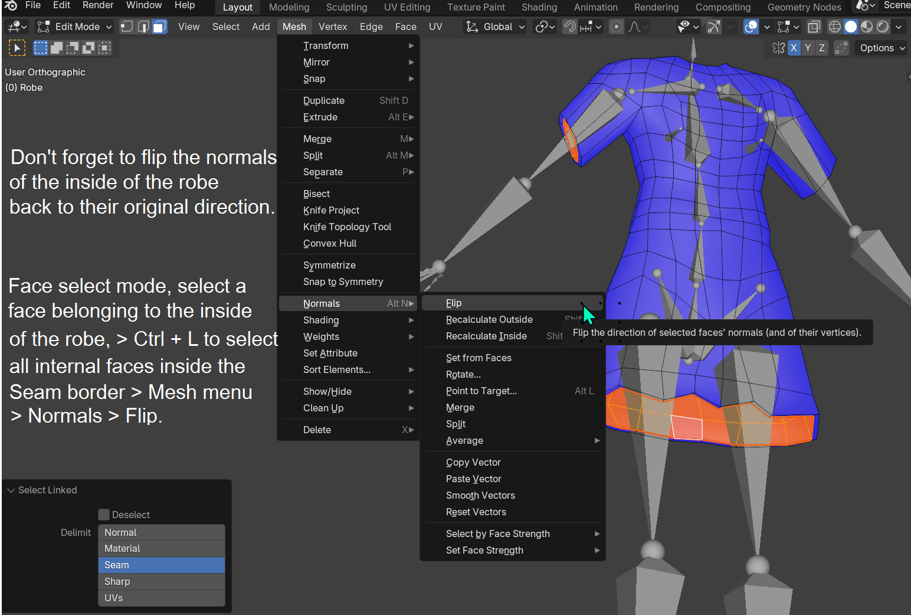Click Set from Faces entry
The image size is (911, 615).
tap(513, 358)
